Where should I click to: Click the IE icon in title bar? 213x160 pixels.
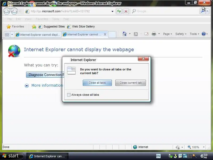click(x=4, y=3)
